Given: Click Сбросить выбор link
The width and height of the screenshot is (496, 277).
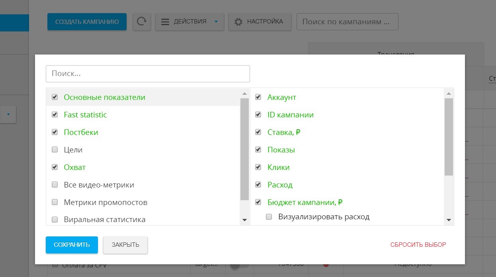Looking at the screenshot, I should pyautogui.click(x=418, y=245).
